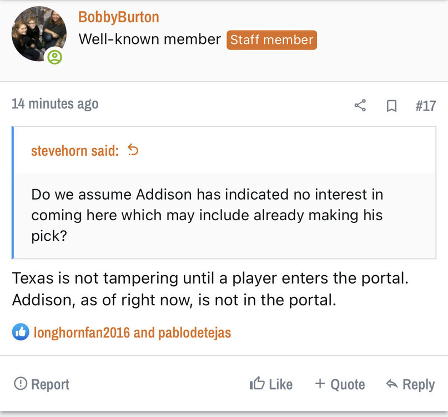Click the post text about Texas tampering
Viewport: 448px width, 417px height.
210,289
